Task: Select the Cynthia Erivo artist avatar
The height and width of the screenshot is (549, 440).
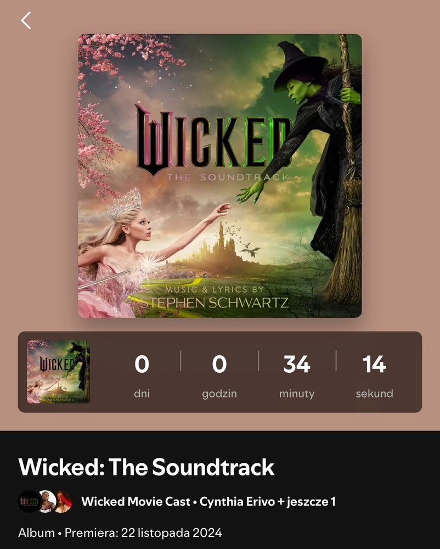Action: [47, 501]
